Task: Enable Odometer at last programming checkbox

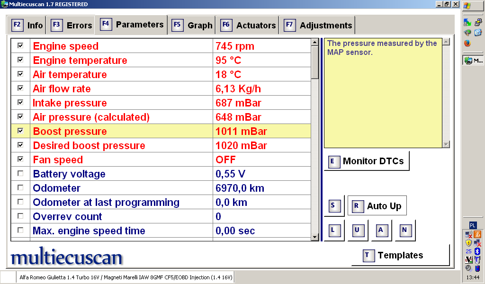Action: [20, 202]
